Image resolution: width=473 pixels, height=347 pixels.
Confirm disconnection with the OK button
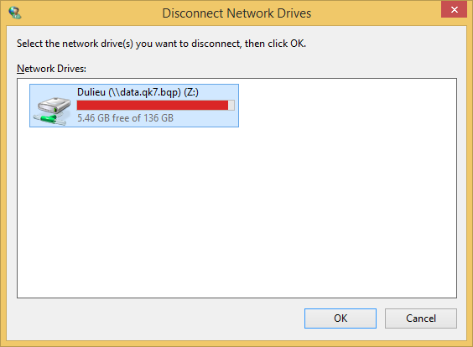pos(340,318)
